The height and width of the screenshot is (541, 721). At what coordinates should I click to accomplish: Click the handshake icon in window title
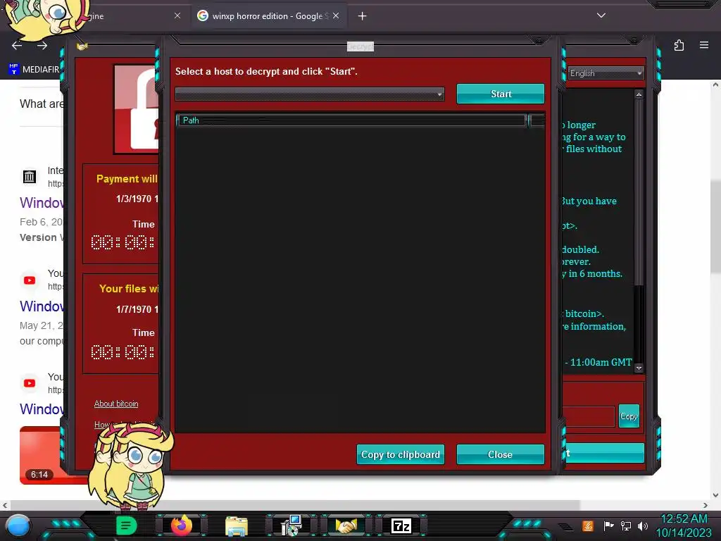coord(82,46)
